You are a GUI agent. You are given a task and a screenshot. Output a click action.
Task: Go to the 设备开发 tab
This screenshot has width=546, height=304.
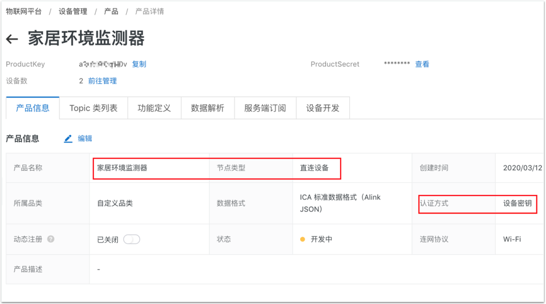click(x=323, y=108)
